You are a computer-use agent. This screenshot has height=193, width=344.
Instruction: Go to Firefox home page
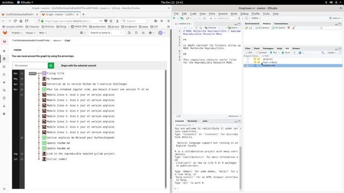tap(21, 21)
